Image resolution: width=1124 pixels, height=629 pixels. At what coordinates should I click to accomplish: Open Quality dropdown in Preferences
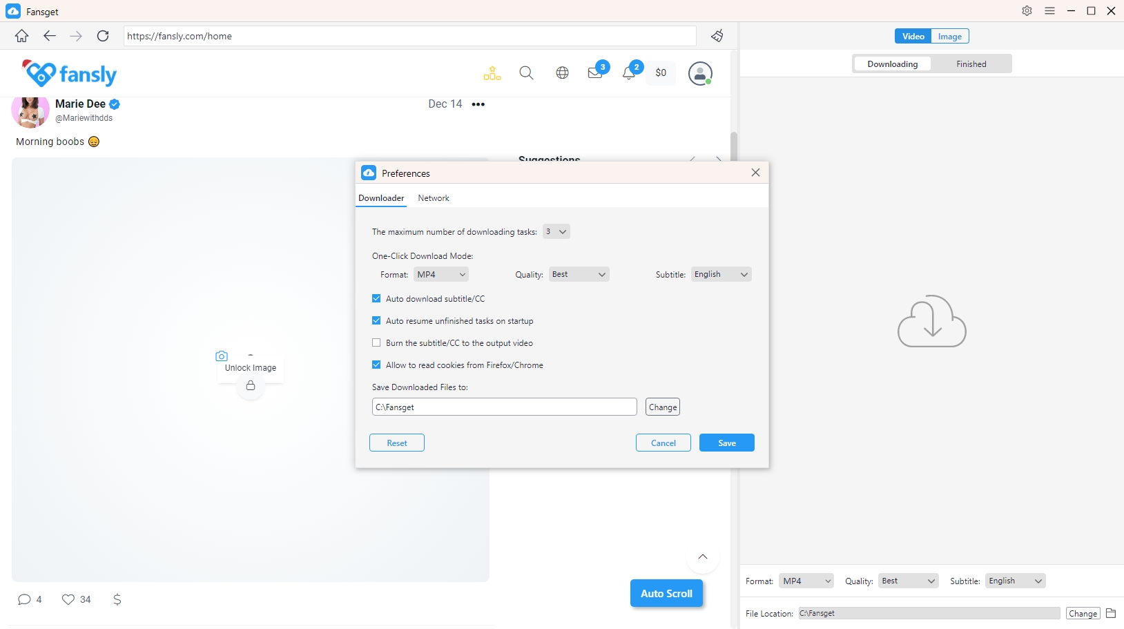579,275
